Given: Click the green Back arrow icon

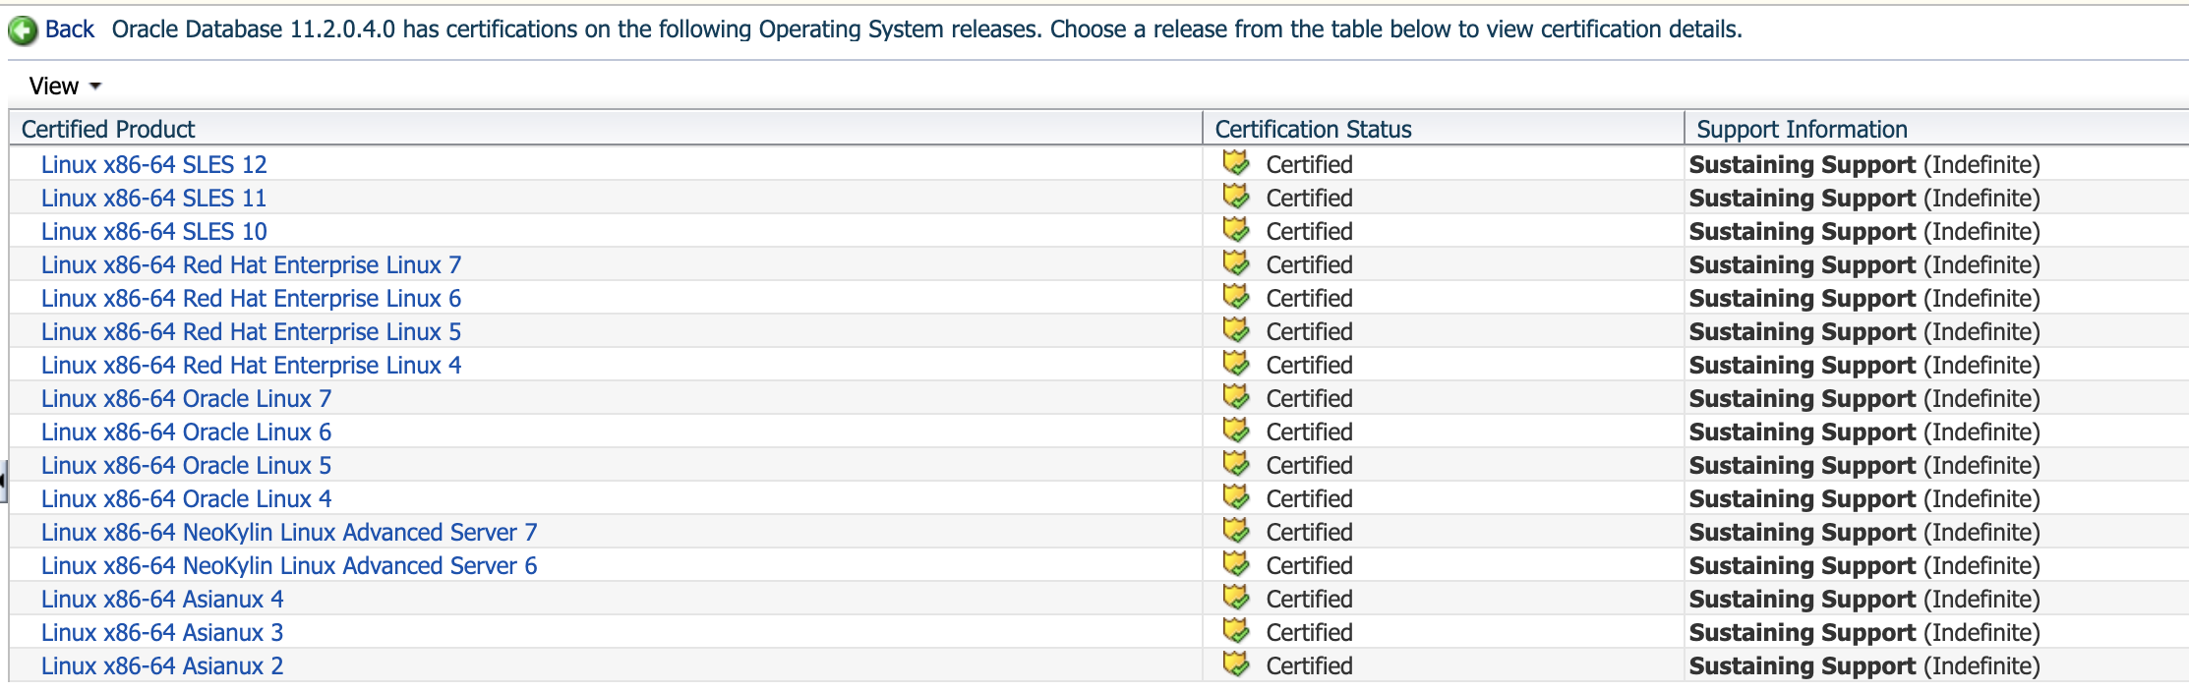Looking at the screenshot, I should pyautogui.click(x=23, y=31).
